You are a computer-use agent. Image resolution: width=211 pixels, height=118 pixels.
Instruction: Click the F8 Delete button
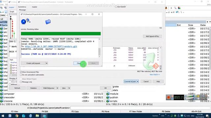point(166,111)
